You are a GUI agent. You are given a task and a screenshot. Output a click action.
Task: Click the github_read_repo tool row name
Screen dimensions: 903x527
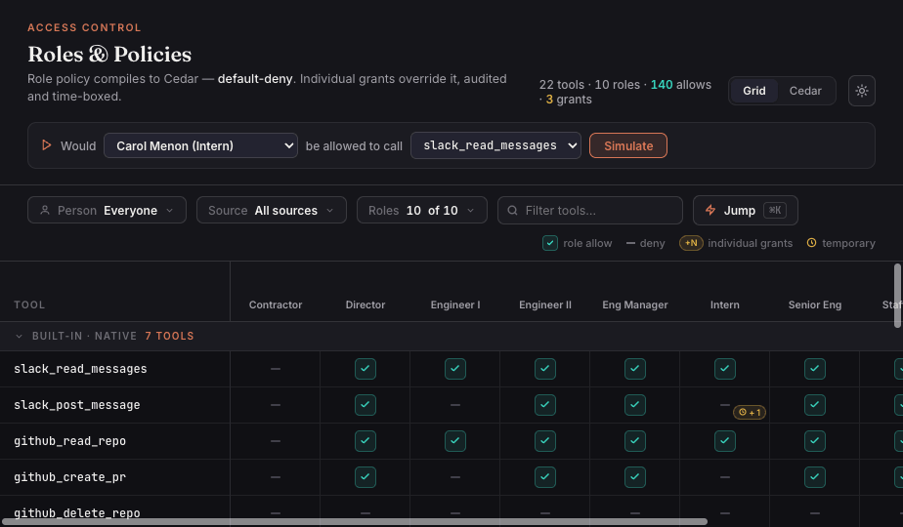(x=69, y=441)
